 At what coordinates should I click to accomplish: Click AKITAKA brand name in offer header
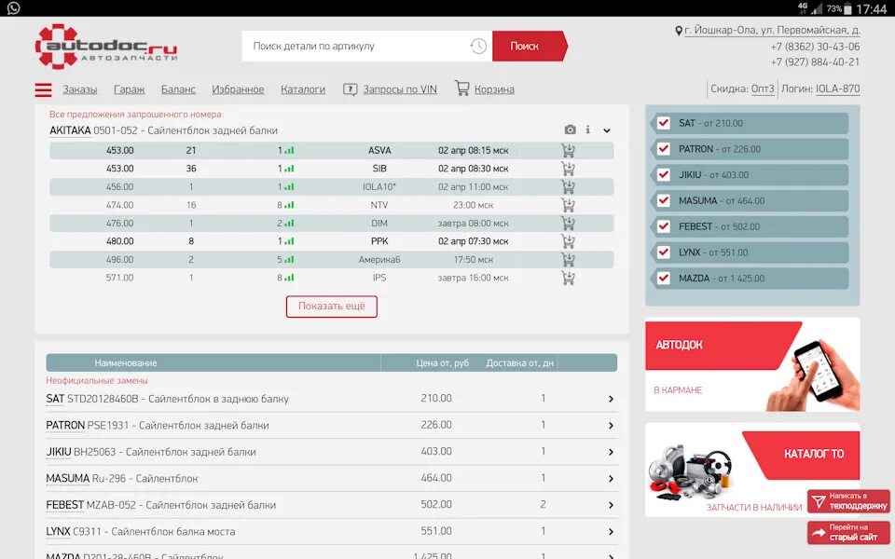coord(70,130)
